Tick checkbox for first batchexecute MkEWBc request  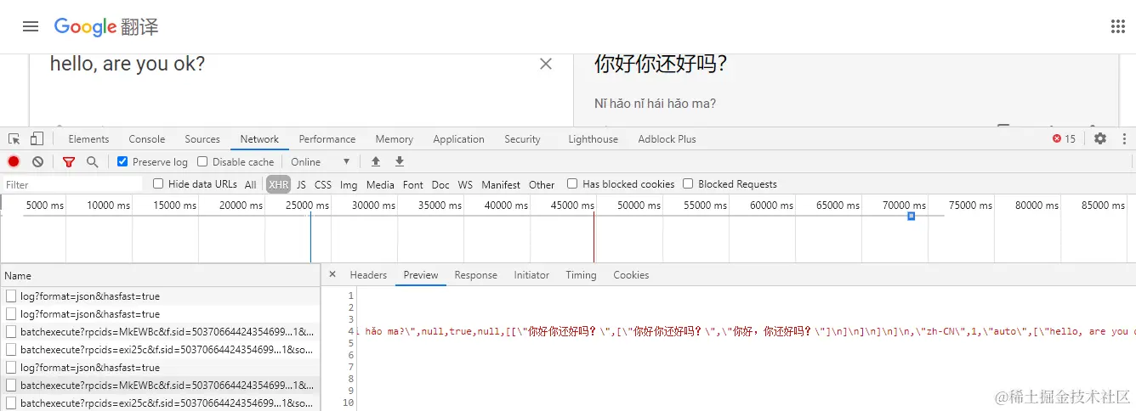(x=11, y=332)
